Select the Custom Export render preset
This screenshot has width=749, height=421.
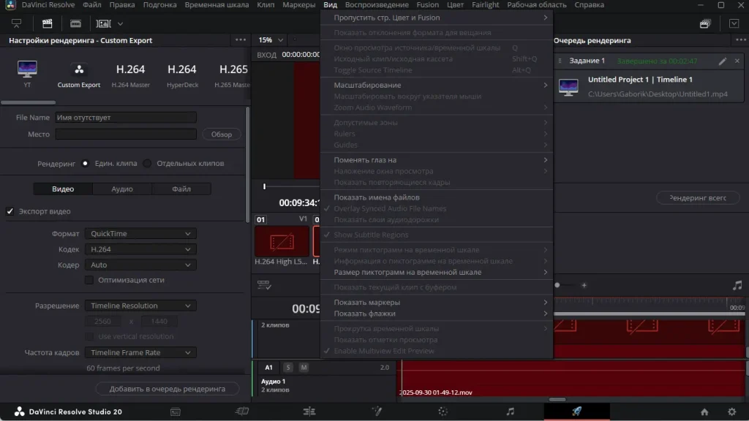click(79, 75)
